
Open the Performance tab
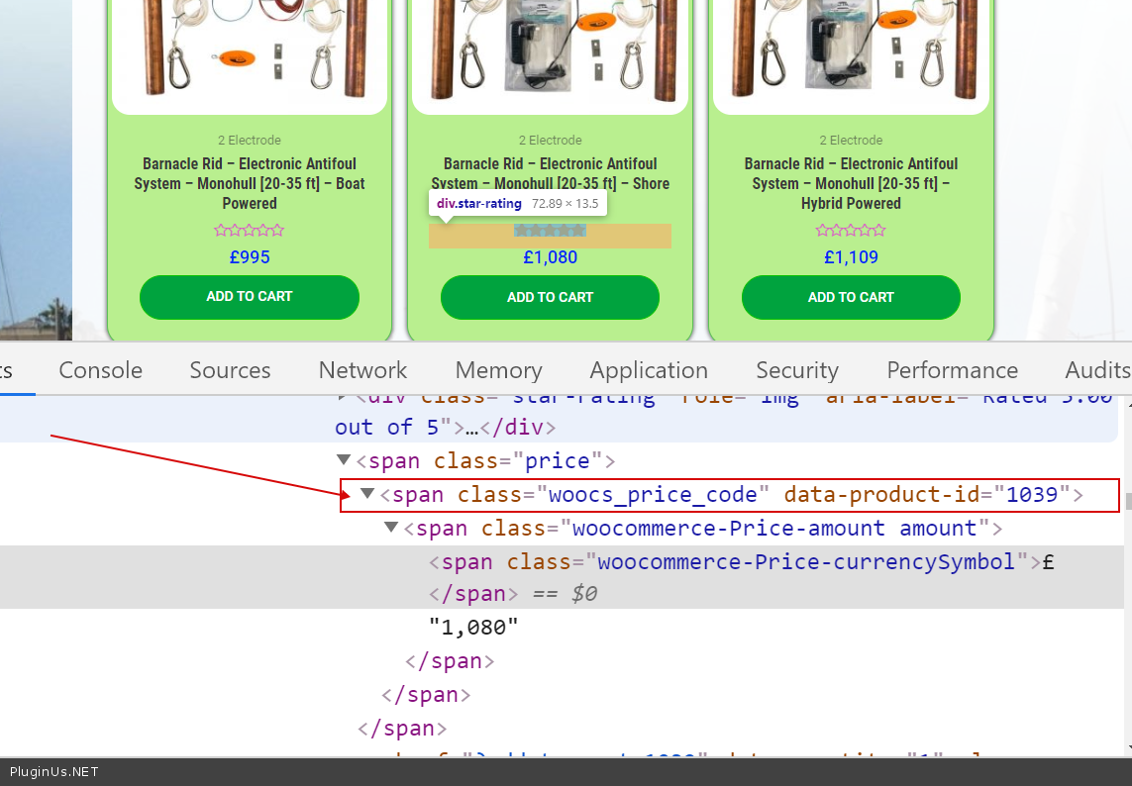coord(952,370)
